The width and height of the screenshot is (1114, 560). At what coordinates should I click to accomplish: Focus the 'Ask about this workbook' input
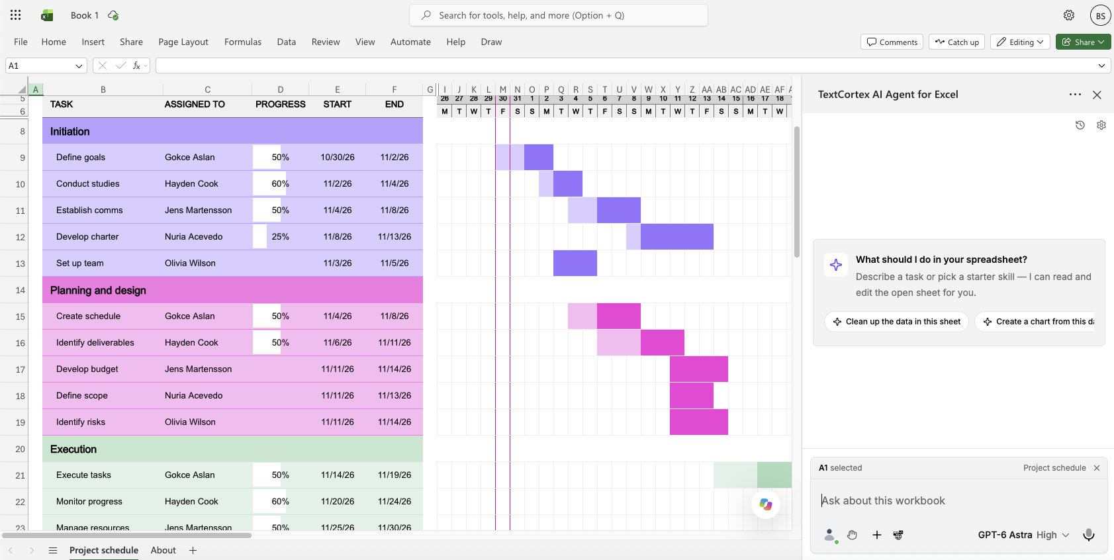pyautogui.click(x=958, y=501)
